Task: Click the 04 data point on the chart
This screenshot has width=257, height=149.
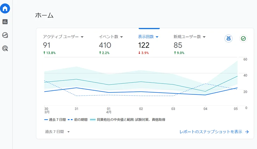Action: pos(206,95)
